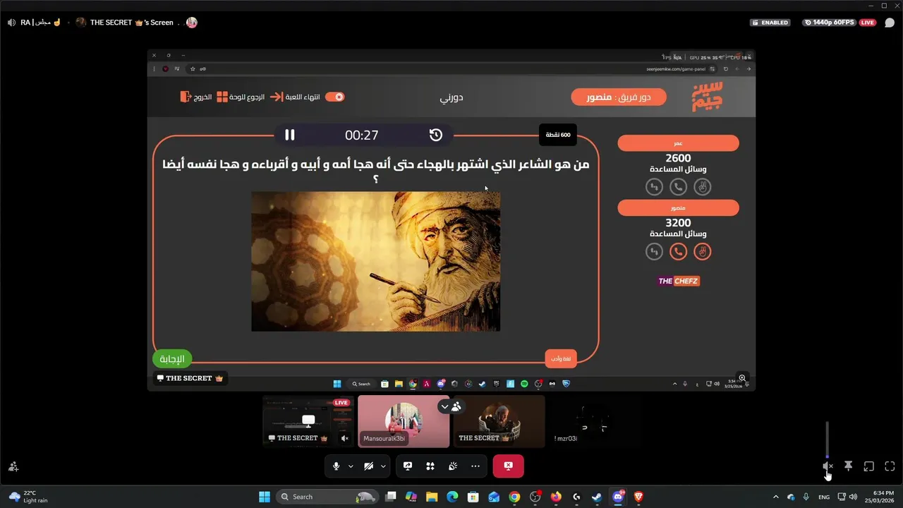Click the THE CHEFZ sponsor logo
Screen dimensions: 903x508
point(679,281)
